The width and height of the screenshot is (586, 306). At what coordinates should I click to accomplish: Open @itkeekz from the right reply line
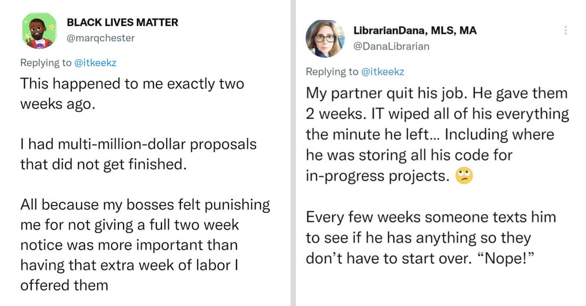(x=384, y=71)
